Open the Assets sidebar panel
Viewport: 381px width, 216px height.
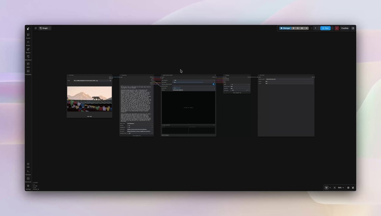click(x=28, y=36)
